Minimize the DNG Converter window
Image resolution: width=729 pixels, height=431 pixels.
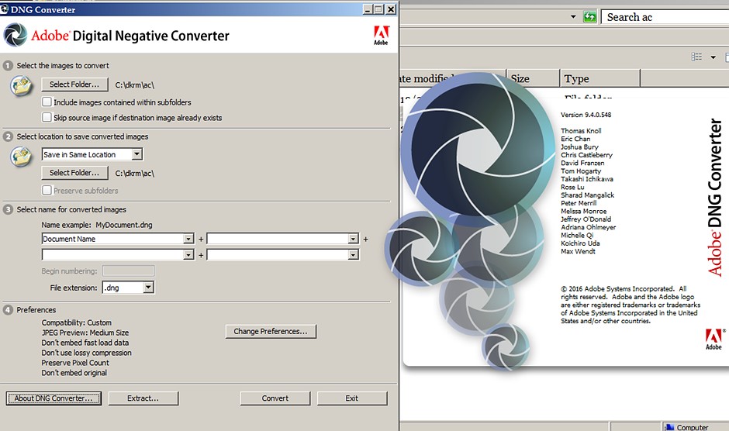point(368,9)
